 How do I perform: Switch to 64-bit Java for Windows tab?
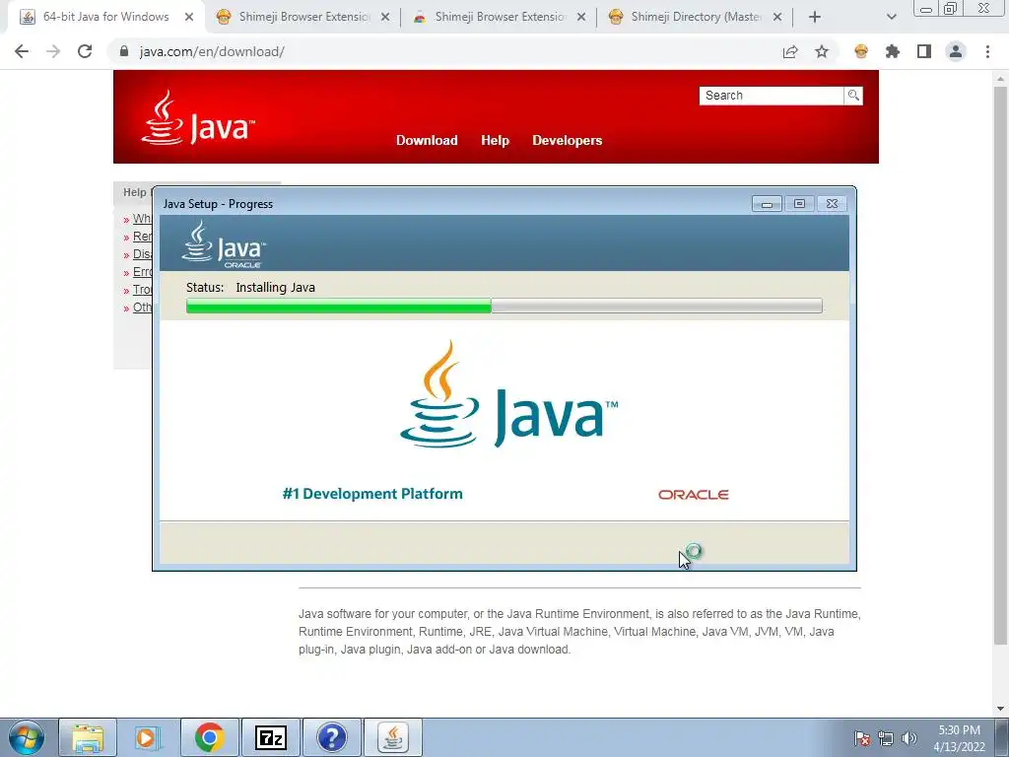[106, 17]
